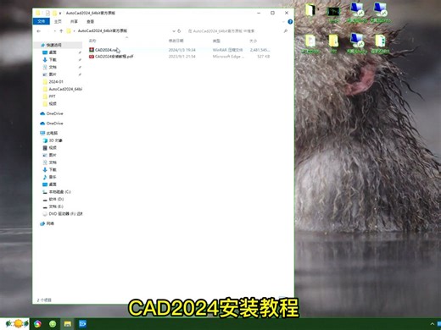Viewport: 441px width, 330px height.
Task: Open 文档 (E:) drive
Action: tap(56, 206)
